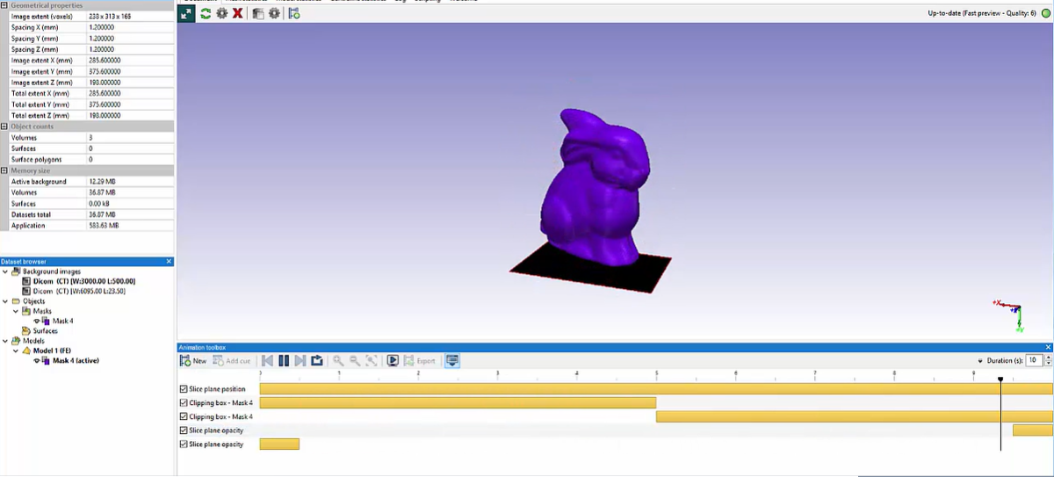This screenshot has width=1054, height=477.
Task: Select second Clipping box - Mask 4 track bar
Action: (854, 416)
